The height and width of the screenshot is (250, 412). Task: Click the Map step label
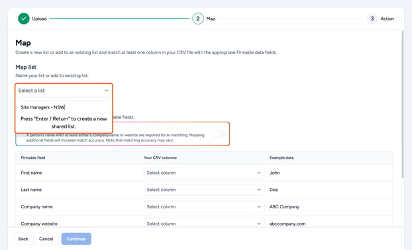(x=211, y=19)
